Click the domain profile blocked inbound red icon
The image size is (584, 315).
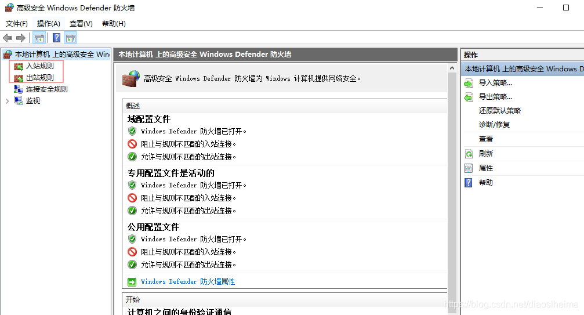click(132, 144)
